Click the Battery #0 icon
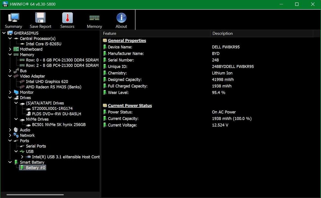Image resolution: width=321 pixels, height=198 pixels. [x=22, y=168]
